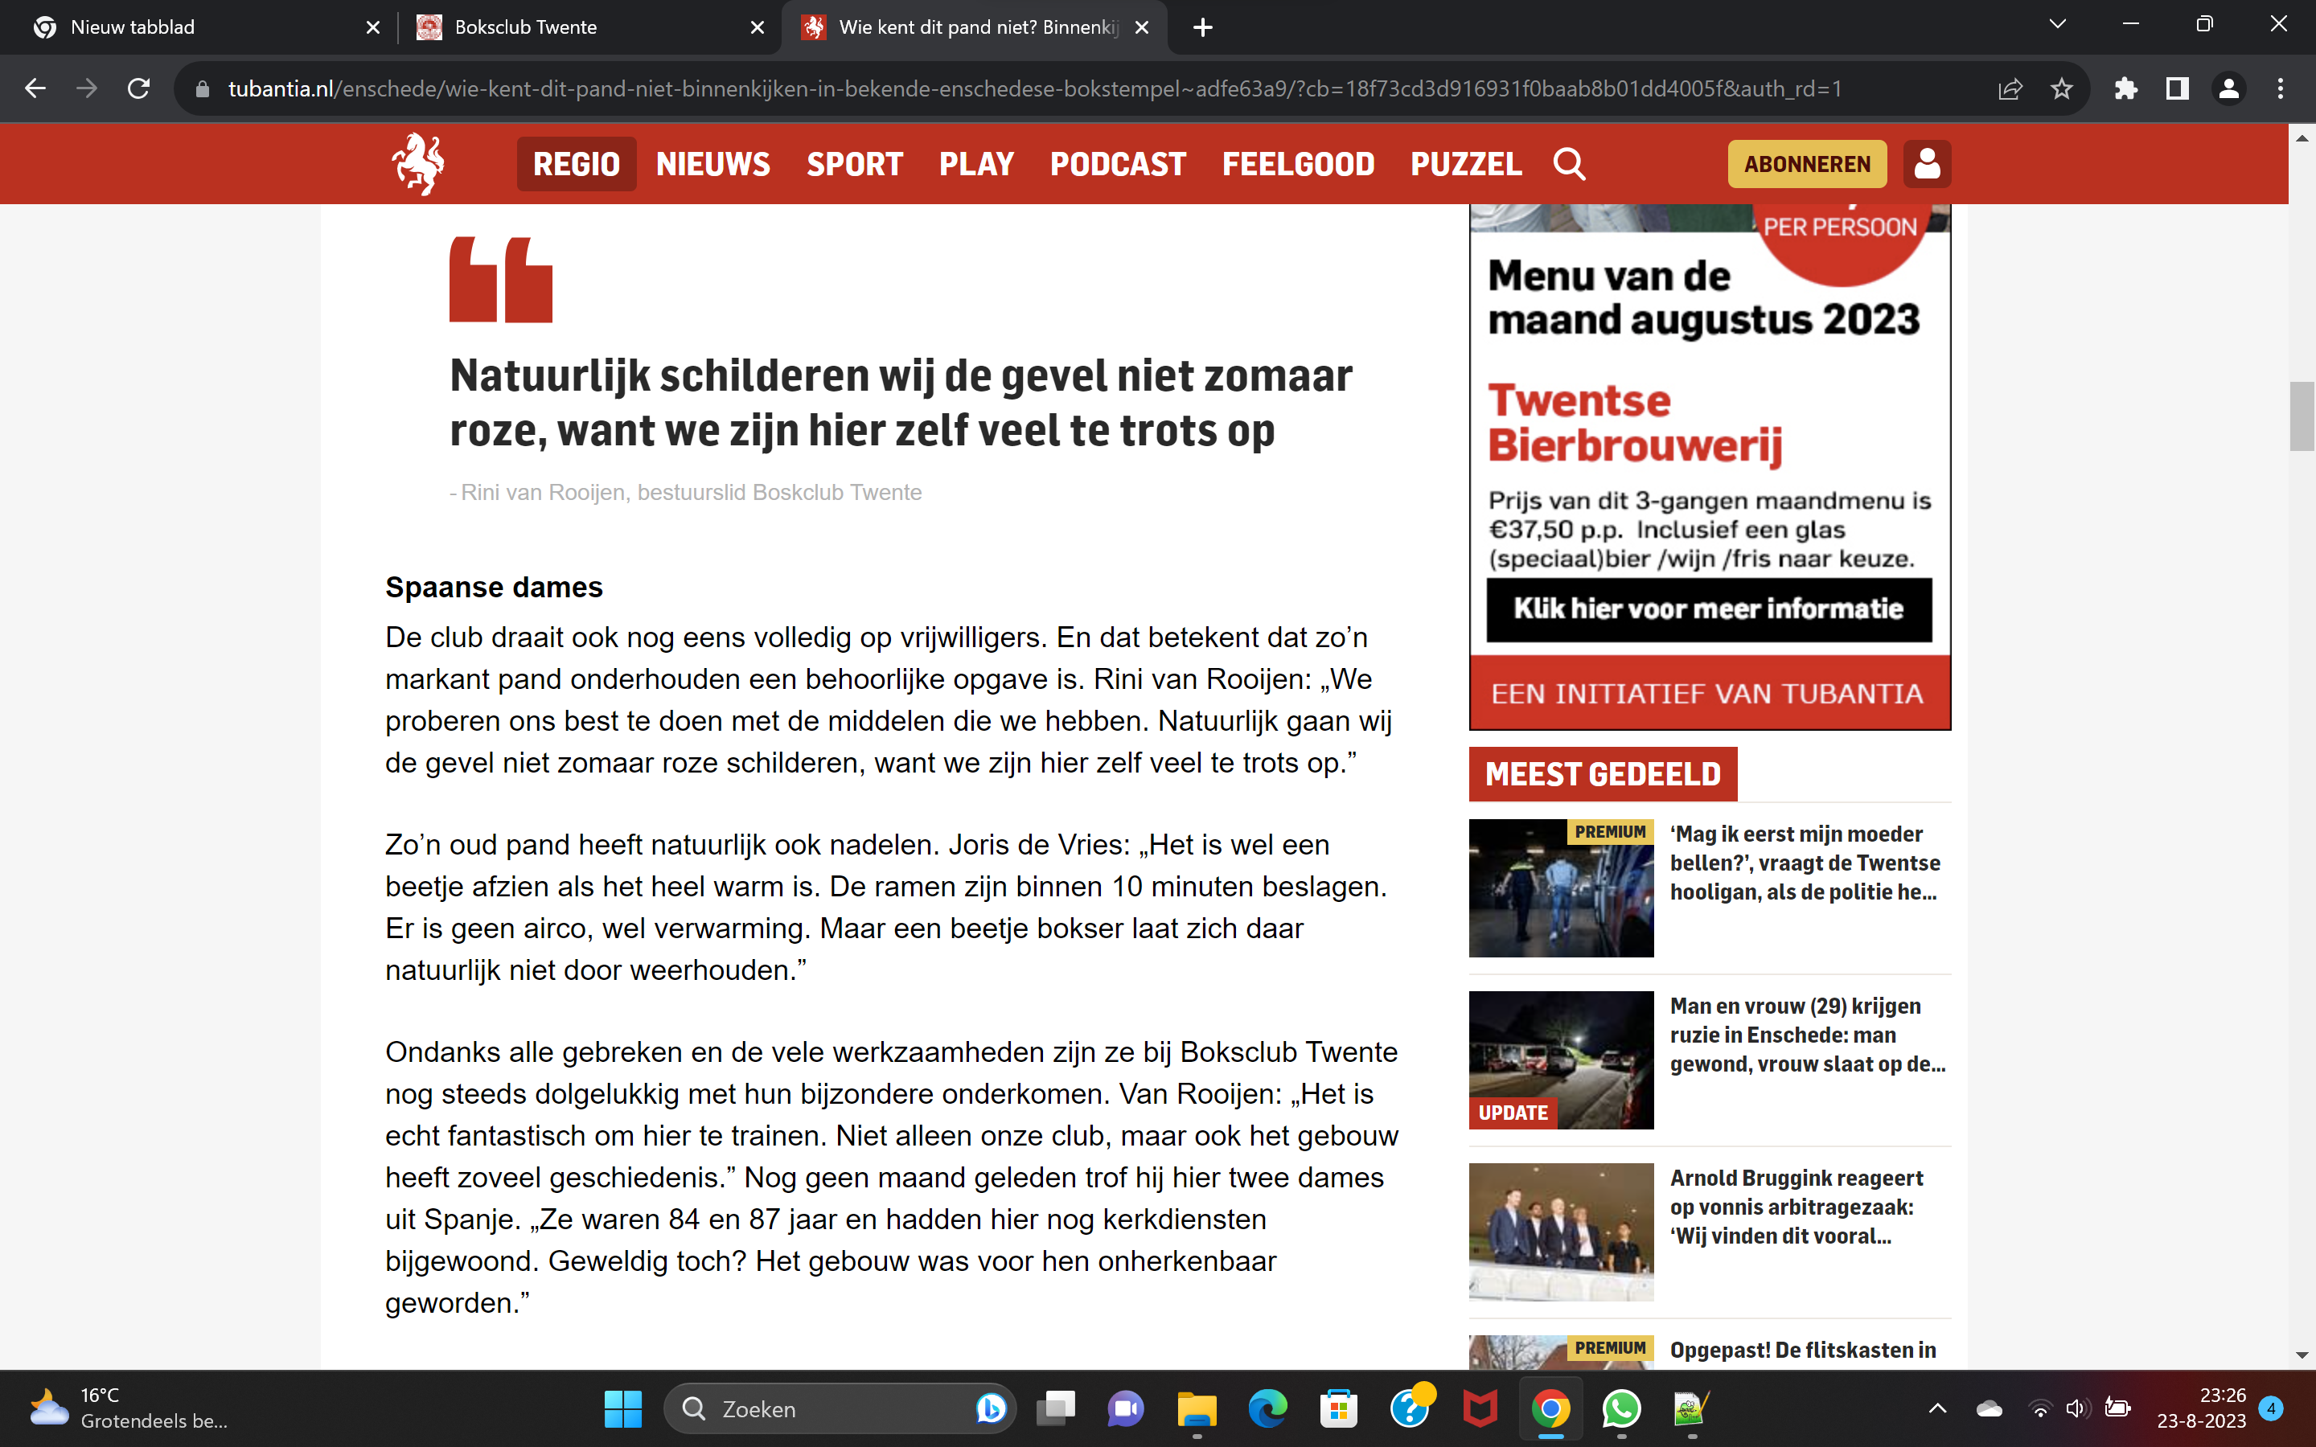Click the 'Spaanse dames' subheading
This screenshot has height=1447, width=2316.
tap(494, 587)
